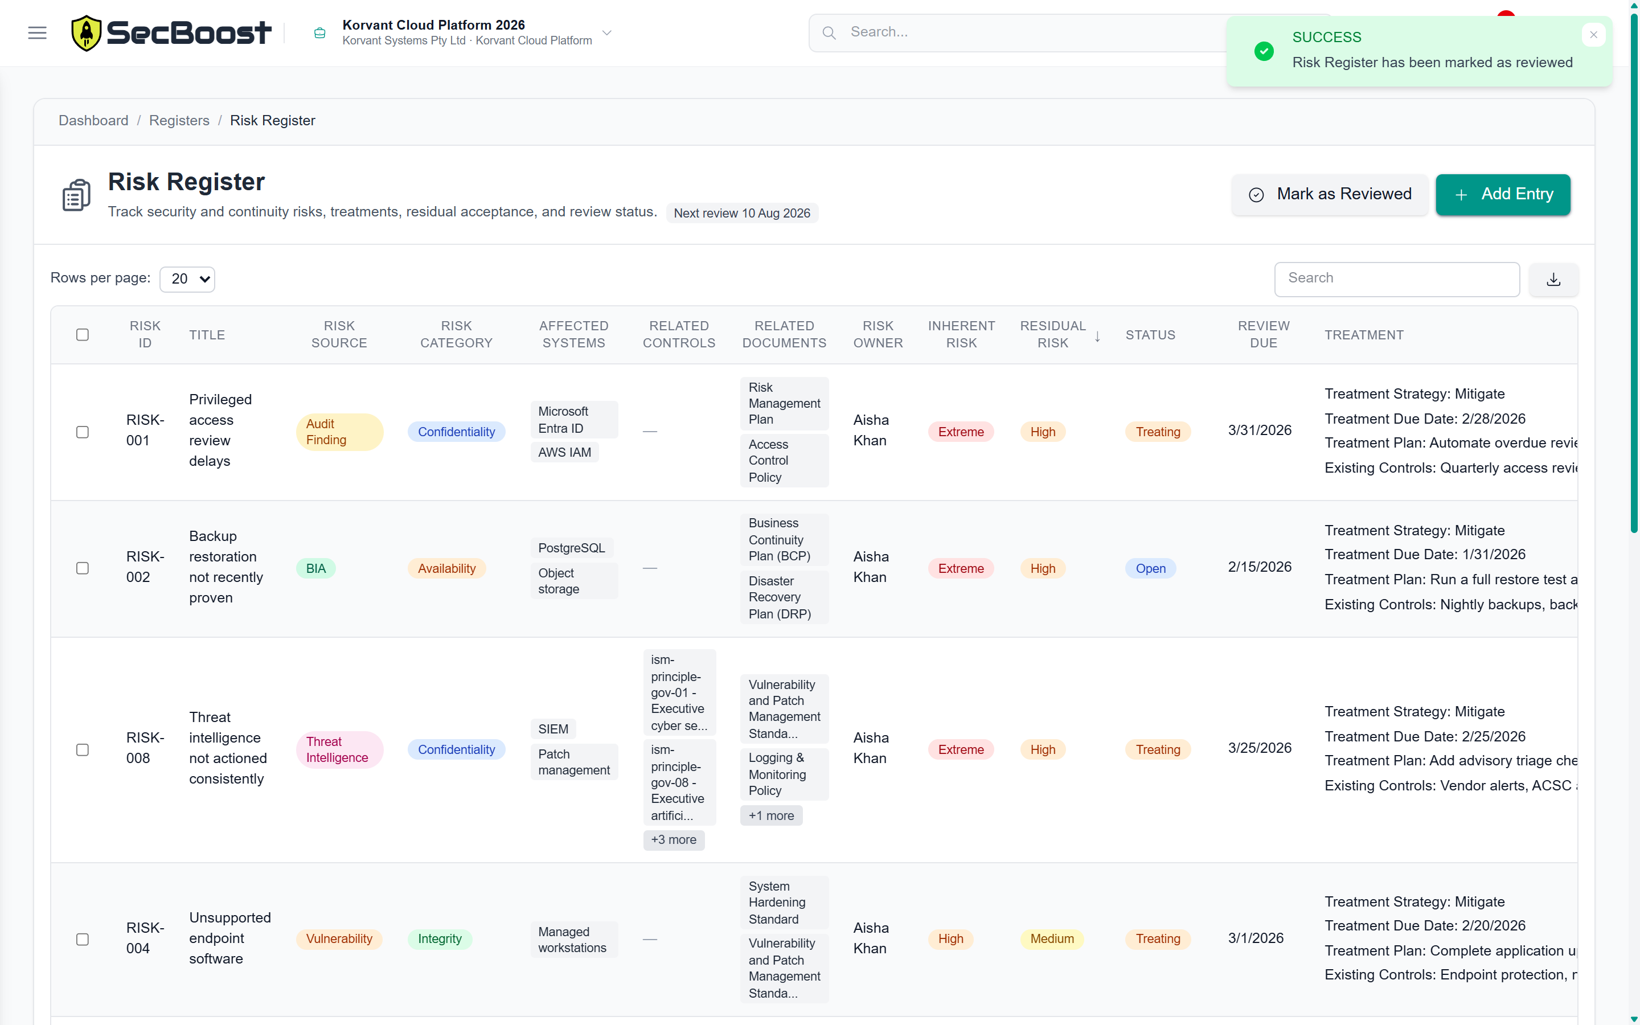Expand +3 more related controls

[x=674, y=840]
